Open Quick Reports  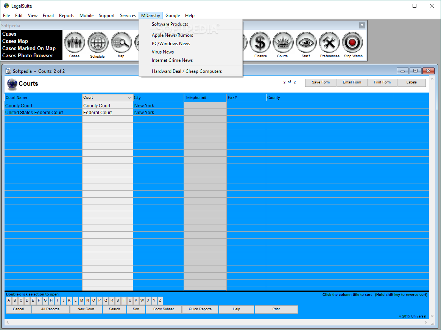coord(200,309)
